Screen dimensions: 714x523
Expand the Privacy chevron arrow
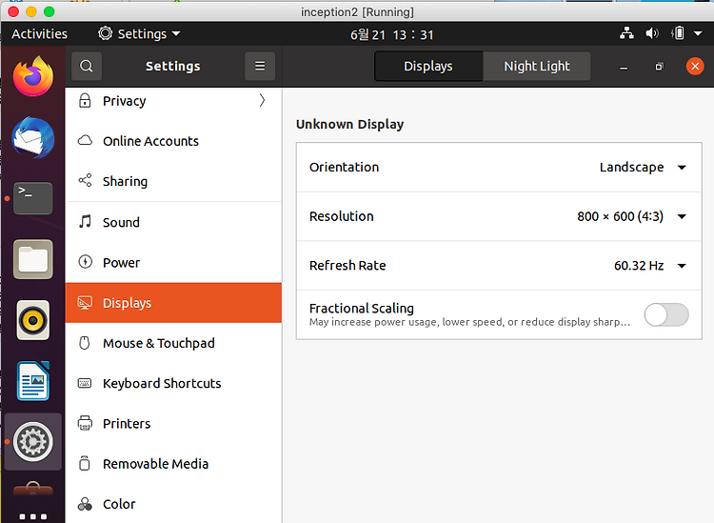pyautogui.click(x=263, y=100)
